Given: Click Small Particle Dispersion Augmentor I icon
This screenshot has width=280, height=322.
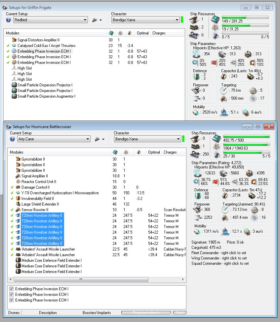Looking at the screenshot, I should 14,96.
